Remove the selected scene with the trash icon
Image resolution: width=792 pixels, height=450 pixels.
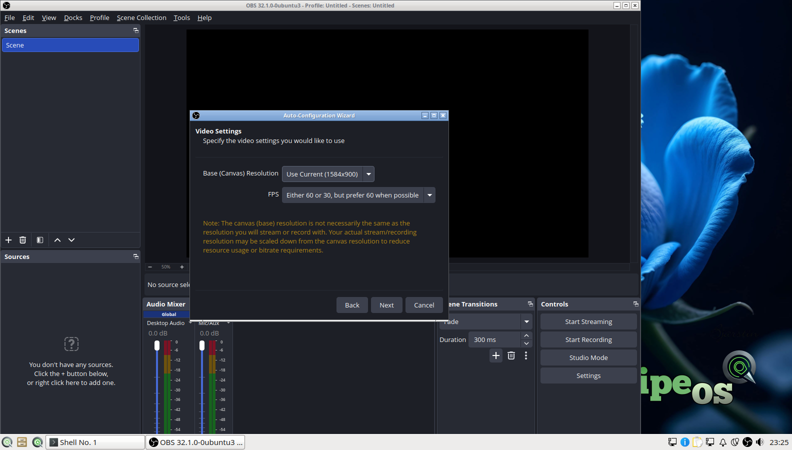[22, 240]
